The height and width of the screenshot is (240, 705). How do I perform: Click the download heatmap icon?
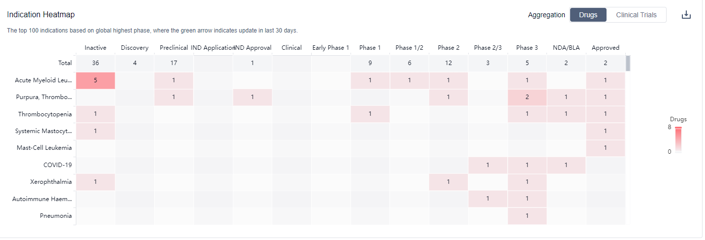coord(686,15)
